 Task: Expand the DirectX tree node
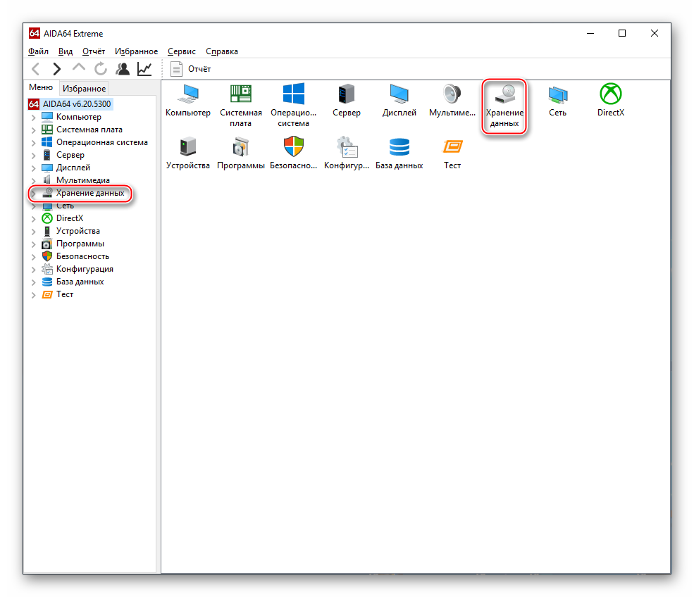pyautogui.click(x=34, y=219)
